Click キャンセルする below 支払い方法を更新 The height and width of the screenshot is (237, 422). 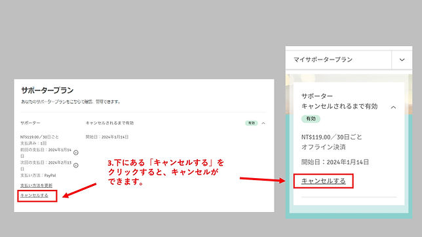(x=34, y=196)
